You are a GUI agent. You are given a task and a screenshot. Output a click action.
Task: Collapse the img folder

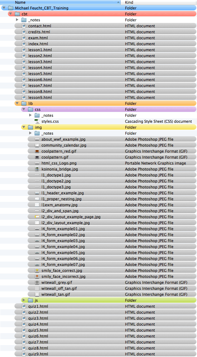[24, 127]
